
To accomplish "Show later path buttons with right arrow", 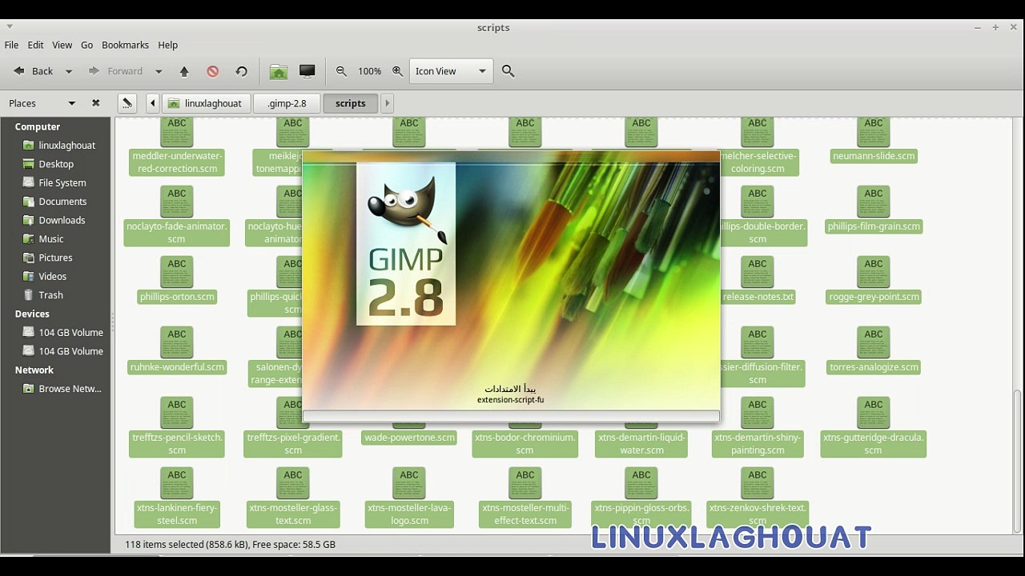I will pyautogui.click(x=387, y=103).
